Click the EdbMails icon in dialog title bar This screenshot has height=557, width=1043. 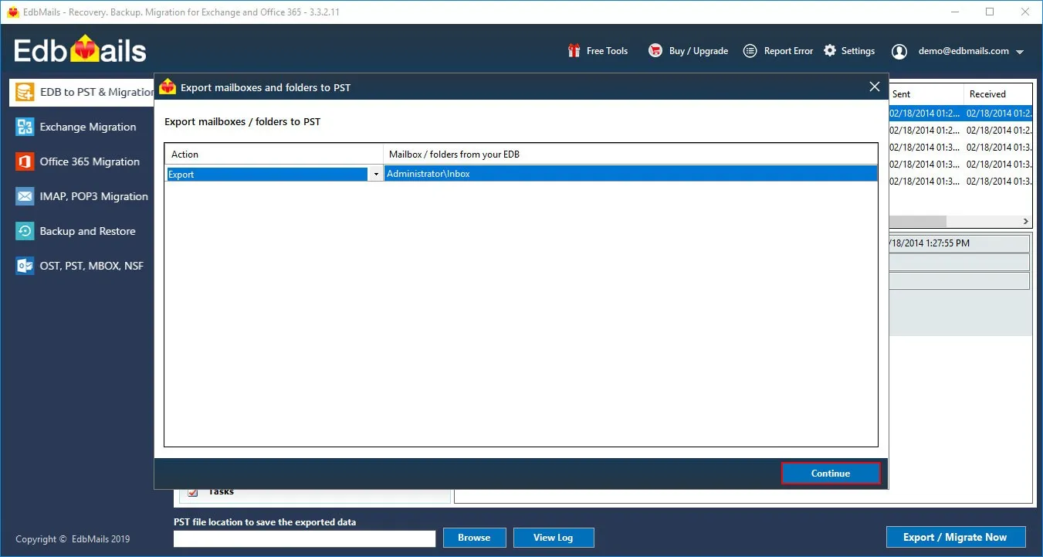tap(168, 87)
